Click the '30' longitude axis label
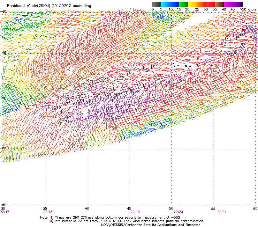 coord(3,208)
